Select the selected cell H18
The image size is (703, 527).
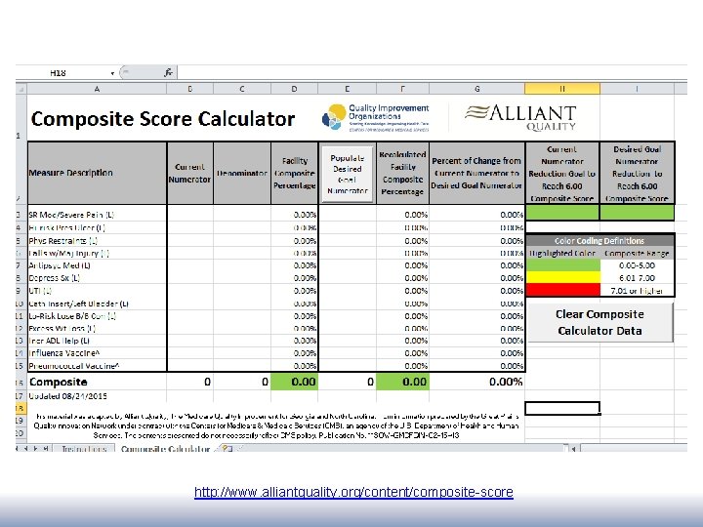(562, 408)
